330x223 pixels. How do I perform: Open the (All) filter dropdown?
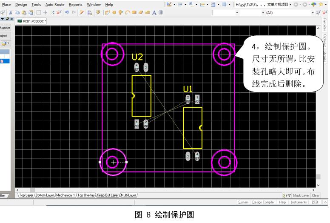tap(313, 13)
